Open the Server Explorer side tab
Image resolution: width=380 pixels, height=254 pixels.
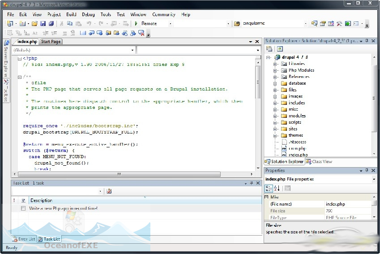click(6, 58)
